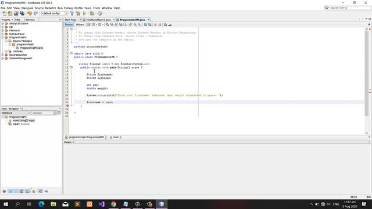Screen dimensions: 372x209
Task: Click the error marker on line 23
Action: [x=67, y=106]
